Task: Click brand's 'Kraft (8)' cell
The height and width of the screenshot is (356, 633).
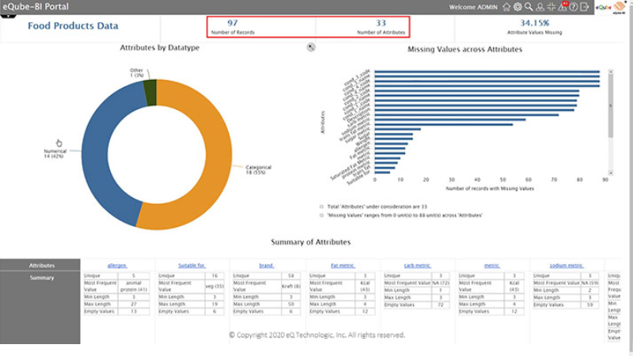Action: tap(290, 286)
